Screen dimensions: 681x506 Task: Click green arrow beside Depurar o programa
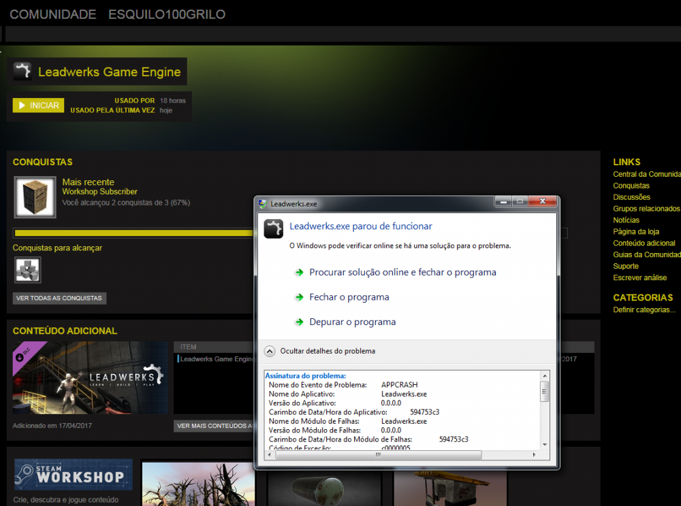pos(299,322)
